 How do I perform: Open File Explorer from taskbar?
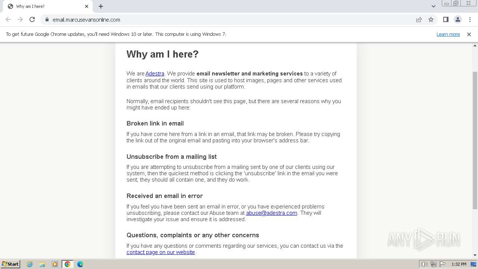(42, 264)
